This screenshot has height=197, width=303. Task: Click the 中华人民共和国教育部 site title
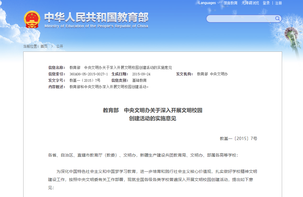pos(96,17)
